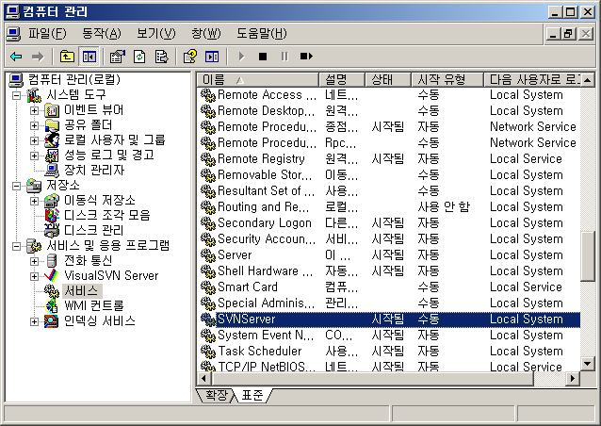Stop the service with square icon
Screen dimensions: 601x426
point(263,57)
